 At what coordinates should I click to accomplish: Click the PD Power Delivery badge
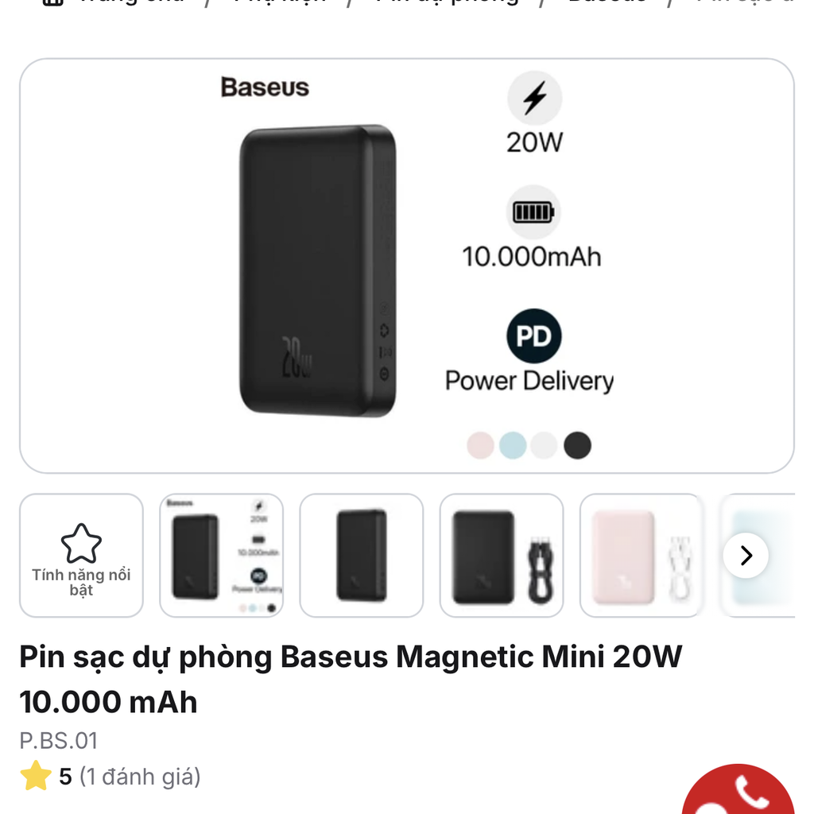coord(533,335)
